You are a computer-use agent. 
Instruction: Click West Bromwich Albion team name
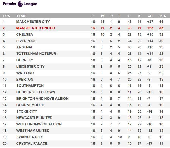[x=39, y=124]
